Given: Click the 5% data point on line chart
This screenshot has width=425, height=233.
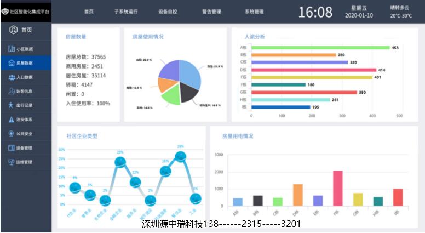Looking at the screenshot, I should pos(90,195).
